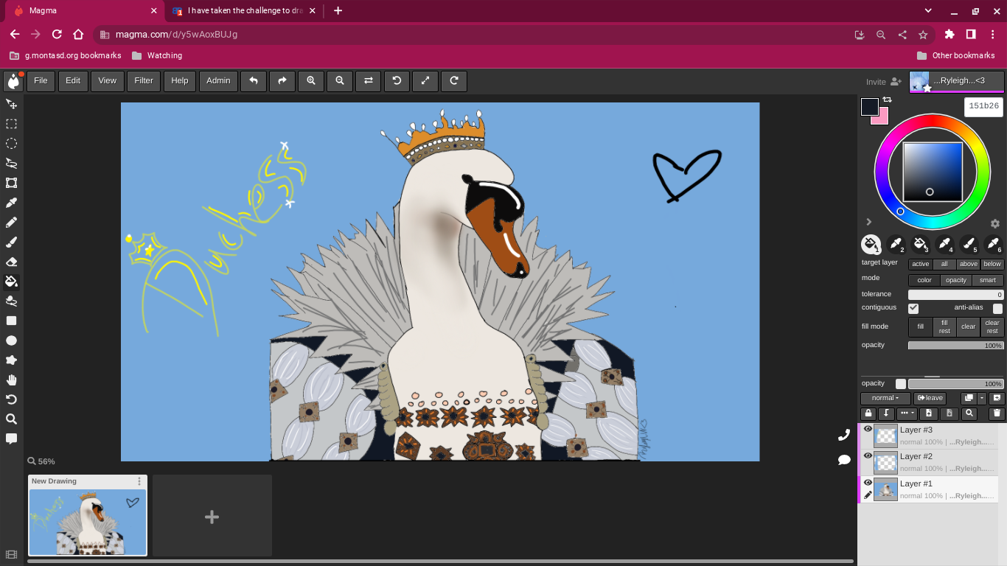Zoom in using top toolbar magnifier
This screenshot has width=1007, height=566.
coord(311,81)
